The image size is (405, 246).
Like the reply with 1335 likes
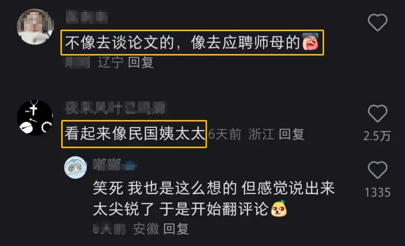377,170
